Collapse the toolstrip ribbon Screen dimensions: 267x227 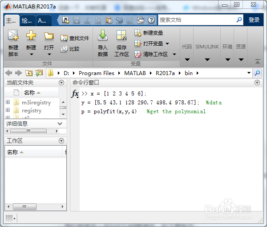pos(258,61)
